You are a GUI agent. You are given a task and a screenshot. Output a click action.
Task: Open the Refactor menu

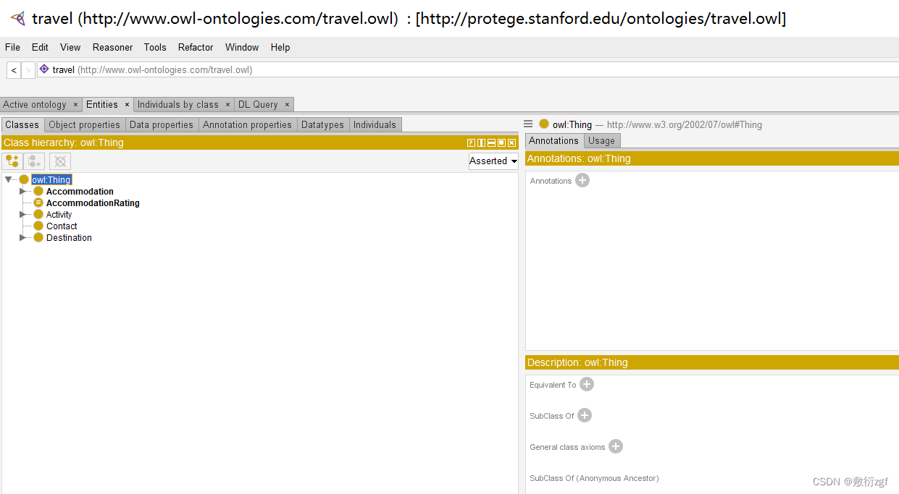click(x=196, y=47)
